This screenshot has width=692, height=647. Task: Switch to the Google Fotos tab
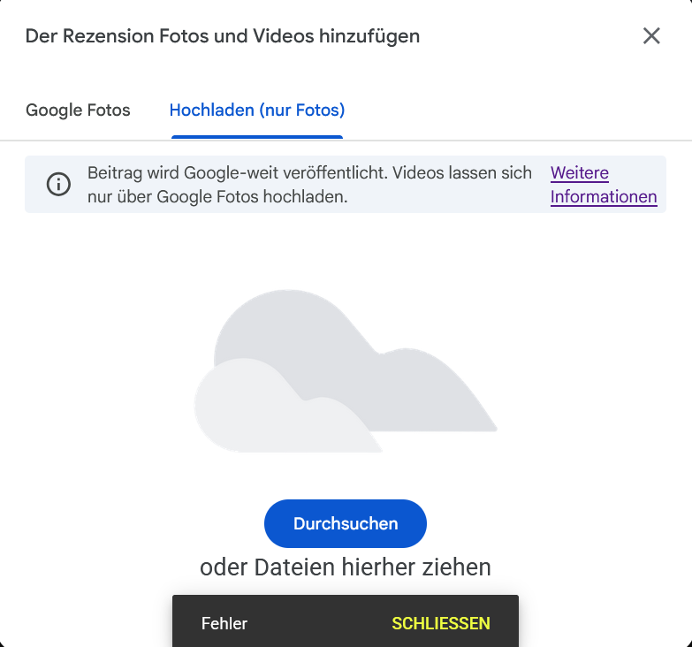78,110
